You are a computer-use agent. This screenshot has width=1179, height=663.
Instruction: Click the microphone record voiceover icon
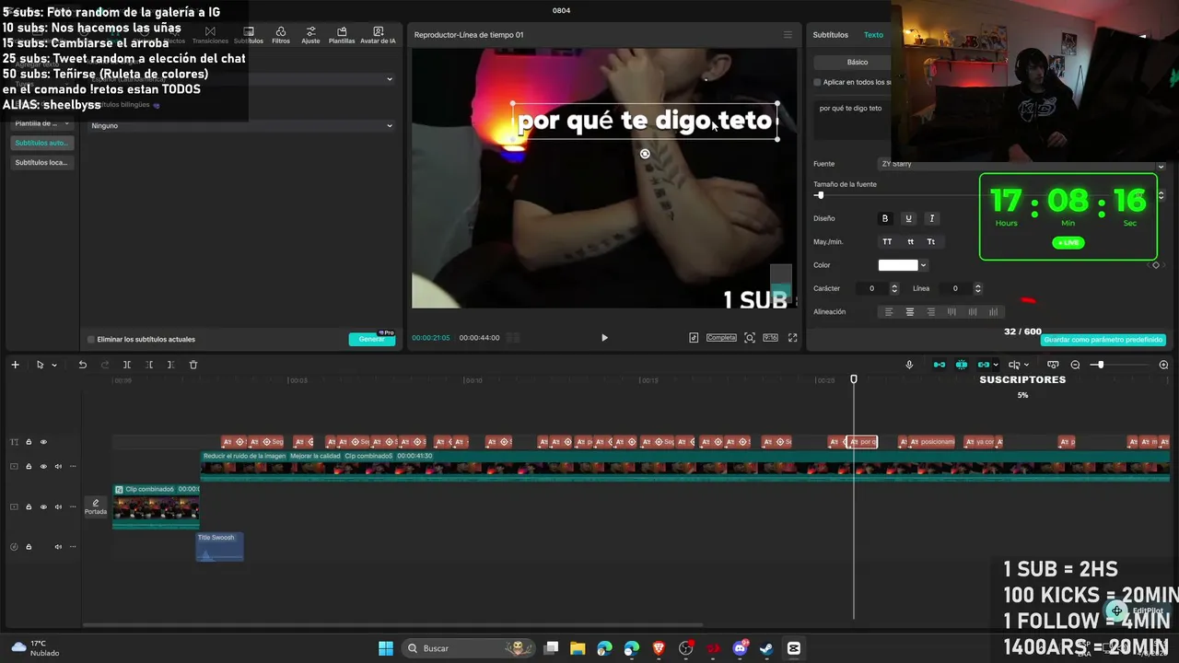(909, 365)
